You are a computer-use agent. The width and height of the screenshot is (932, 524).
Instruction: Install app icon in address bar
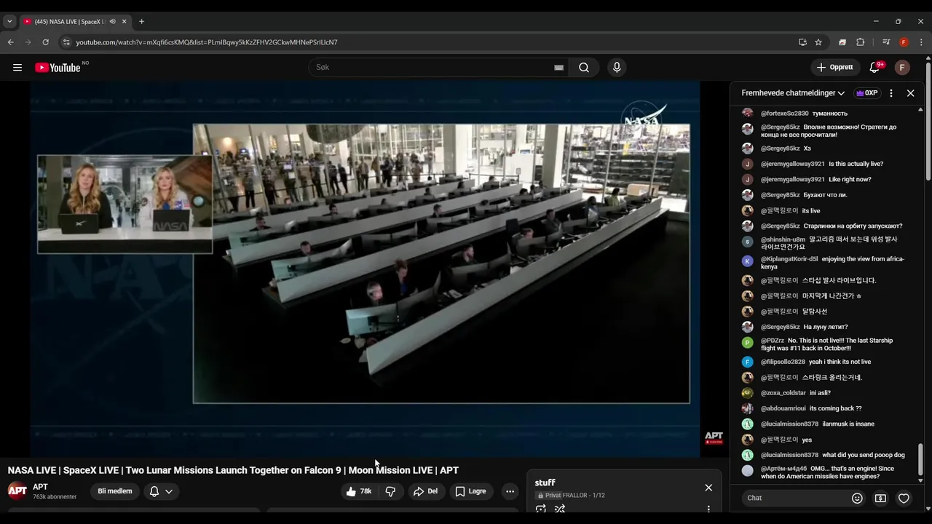[802, 42]
